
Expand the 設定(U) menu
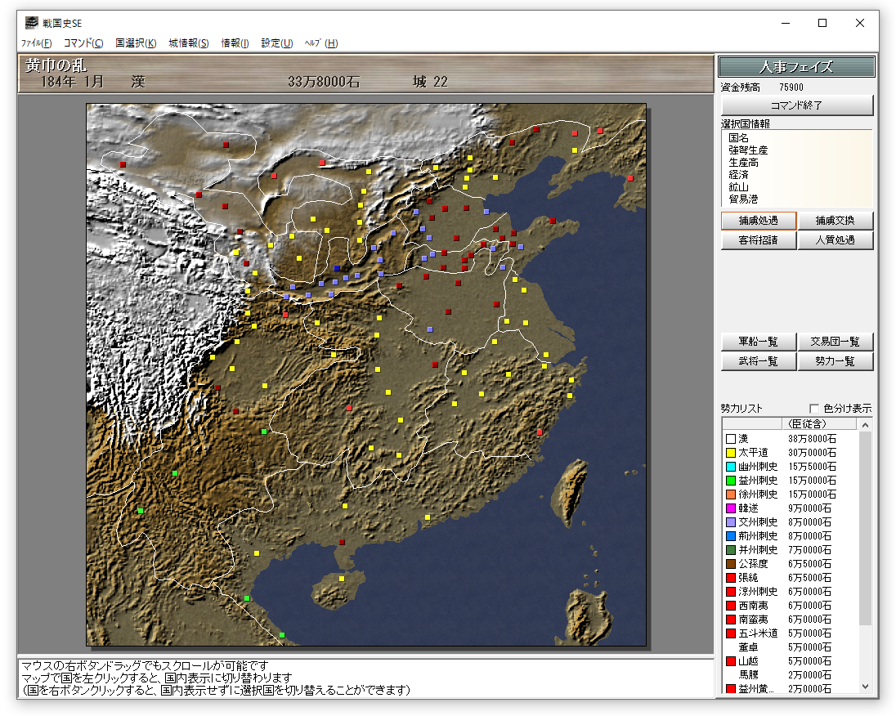276,43
